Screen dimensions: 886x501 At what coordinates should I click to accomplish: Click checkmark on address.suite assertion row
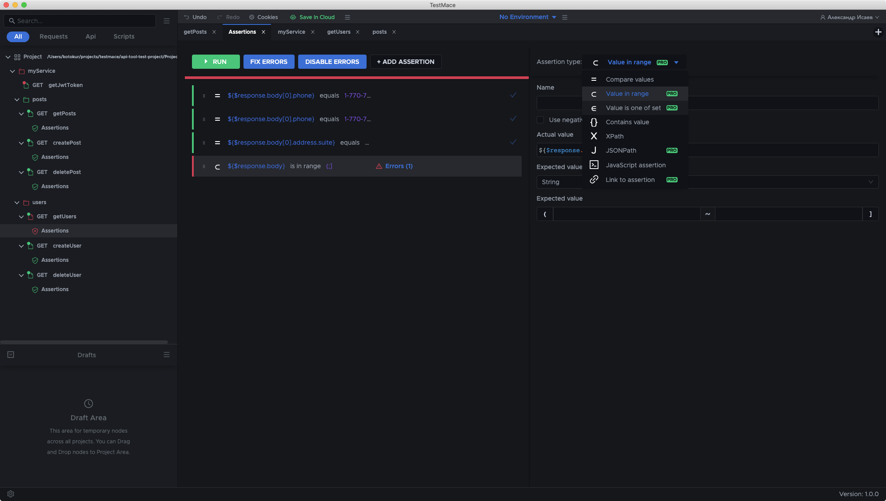point(513,142)
